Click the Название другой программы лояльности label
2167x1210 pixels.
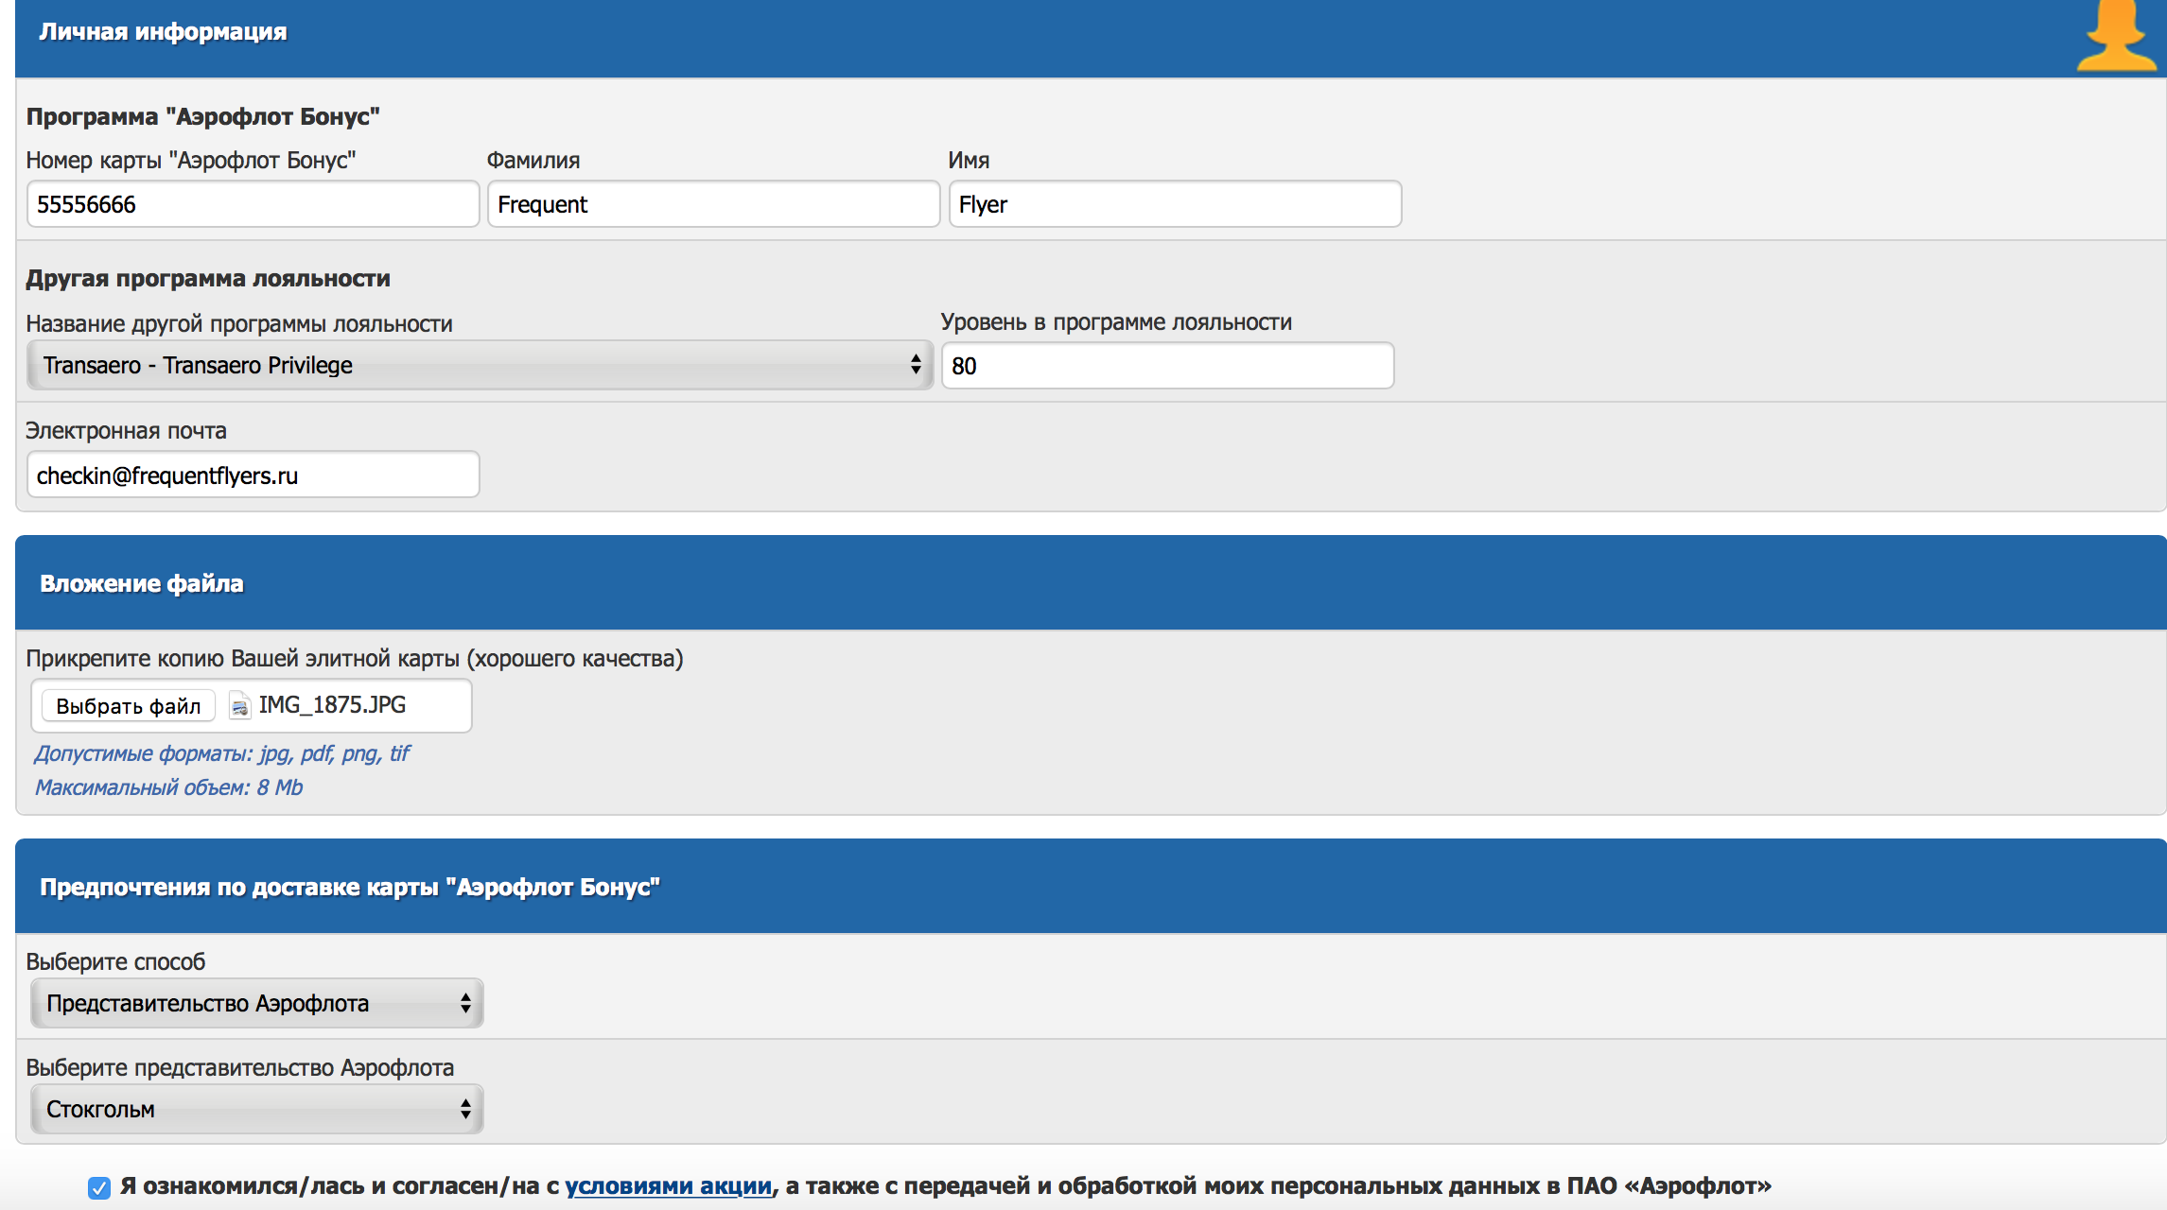click(x=239, y=324)
